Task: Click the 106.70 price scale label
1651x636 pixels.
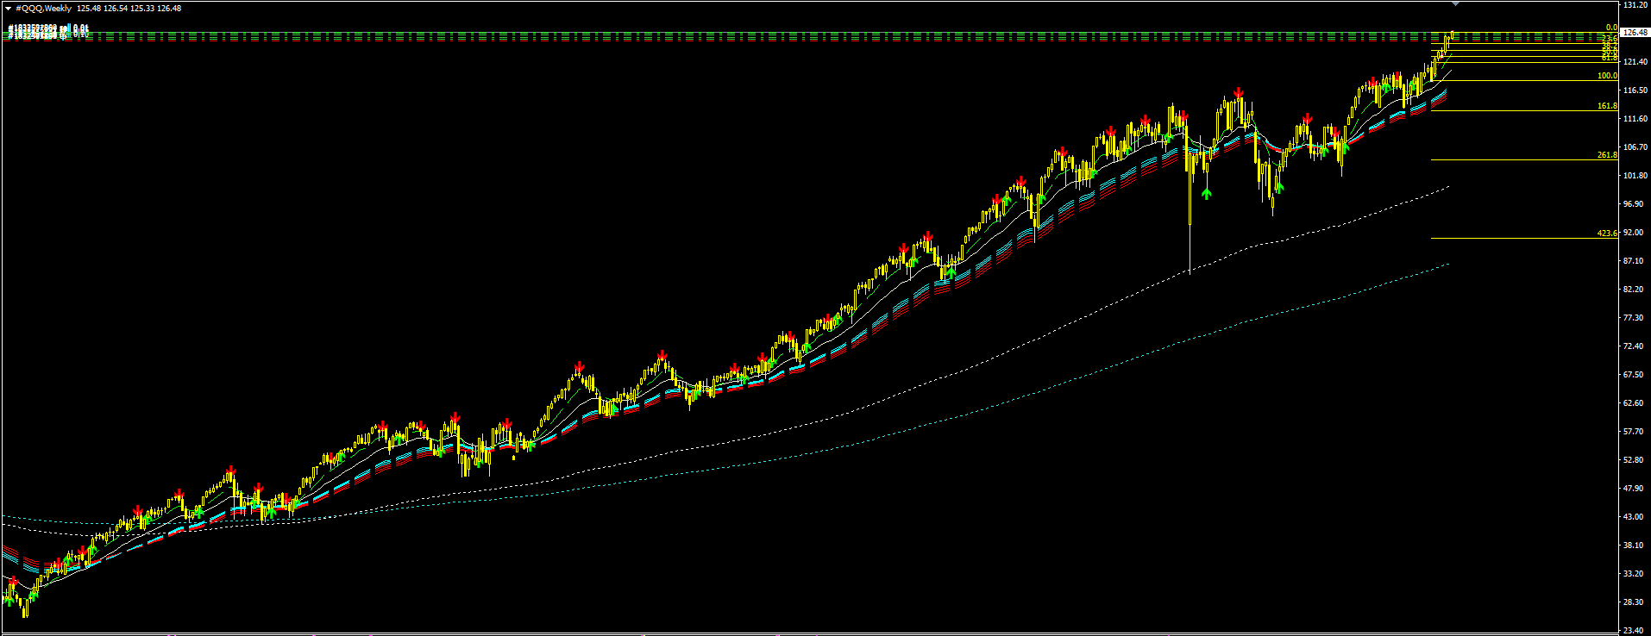Action: tap(1634, 147)
